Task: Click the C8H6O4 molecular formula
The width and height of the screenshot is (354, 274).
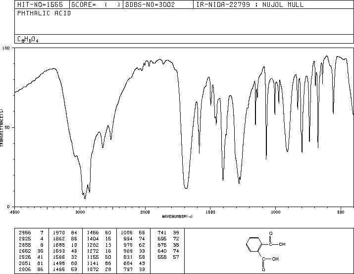Action: point(28,39)
